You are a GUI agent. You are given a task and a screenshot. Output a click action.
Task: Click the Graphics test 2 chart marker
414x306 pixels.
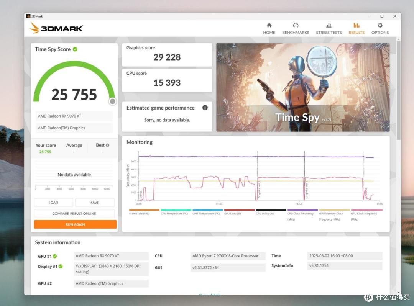[307, 190]
